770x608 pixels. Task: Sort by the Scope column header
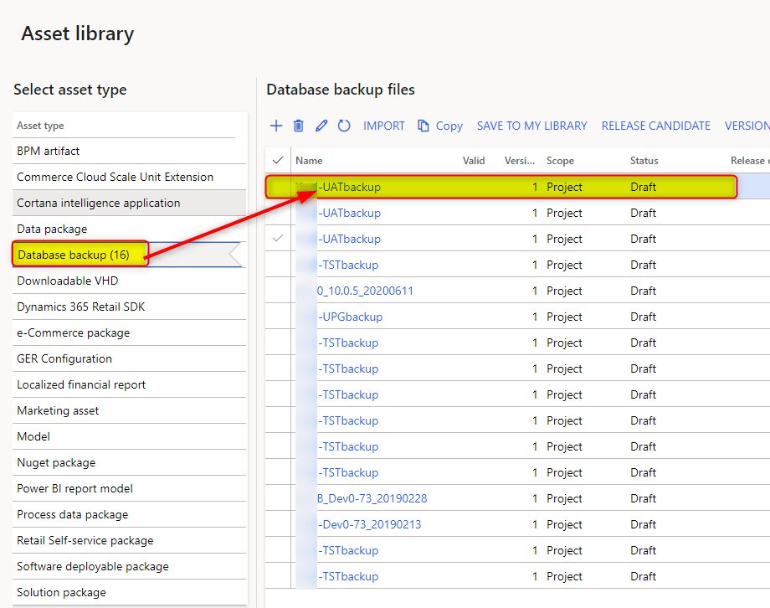point(560,160)
